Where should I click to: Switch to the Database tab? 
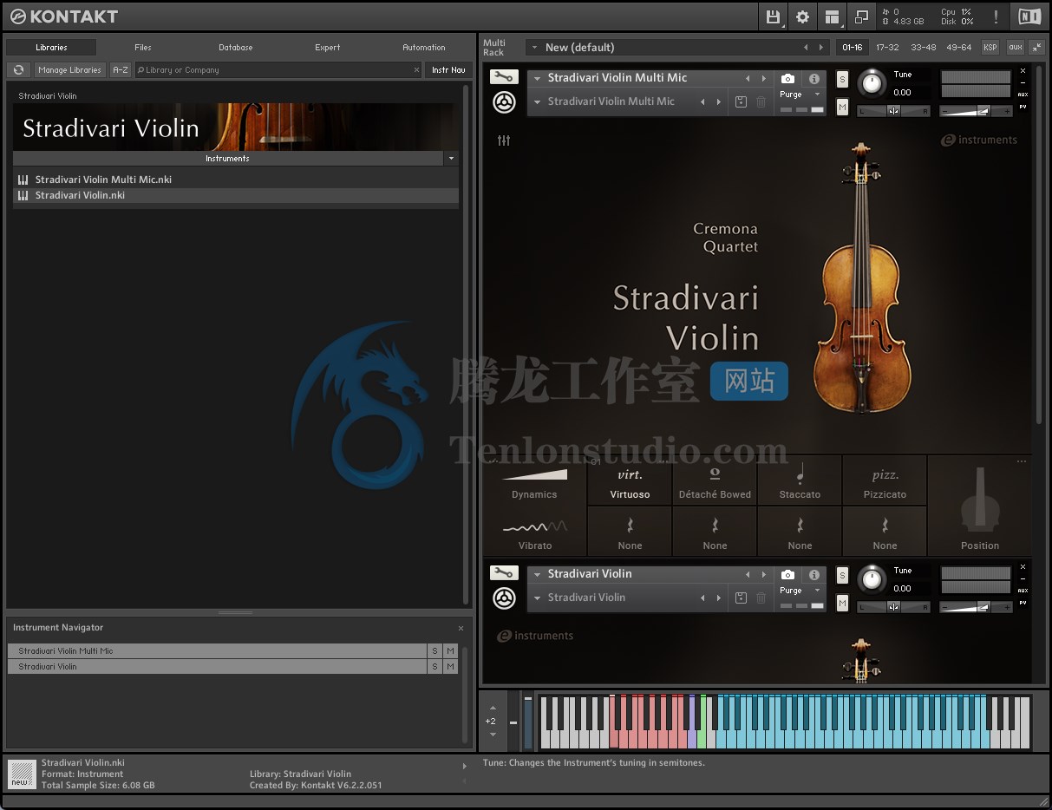coord(236,48)
